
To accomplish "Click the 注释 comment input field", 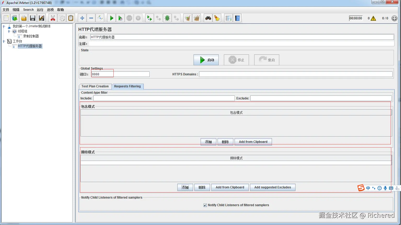I will pos(241,44).
